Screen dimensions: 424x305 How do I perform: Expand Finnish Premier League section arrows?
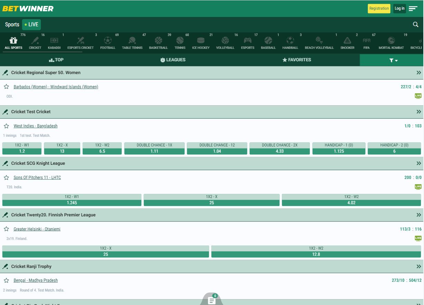tap(419, 215)
